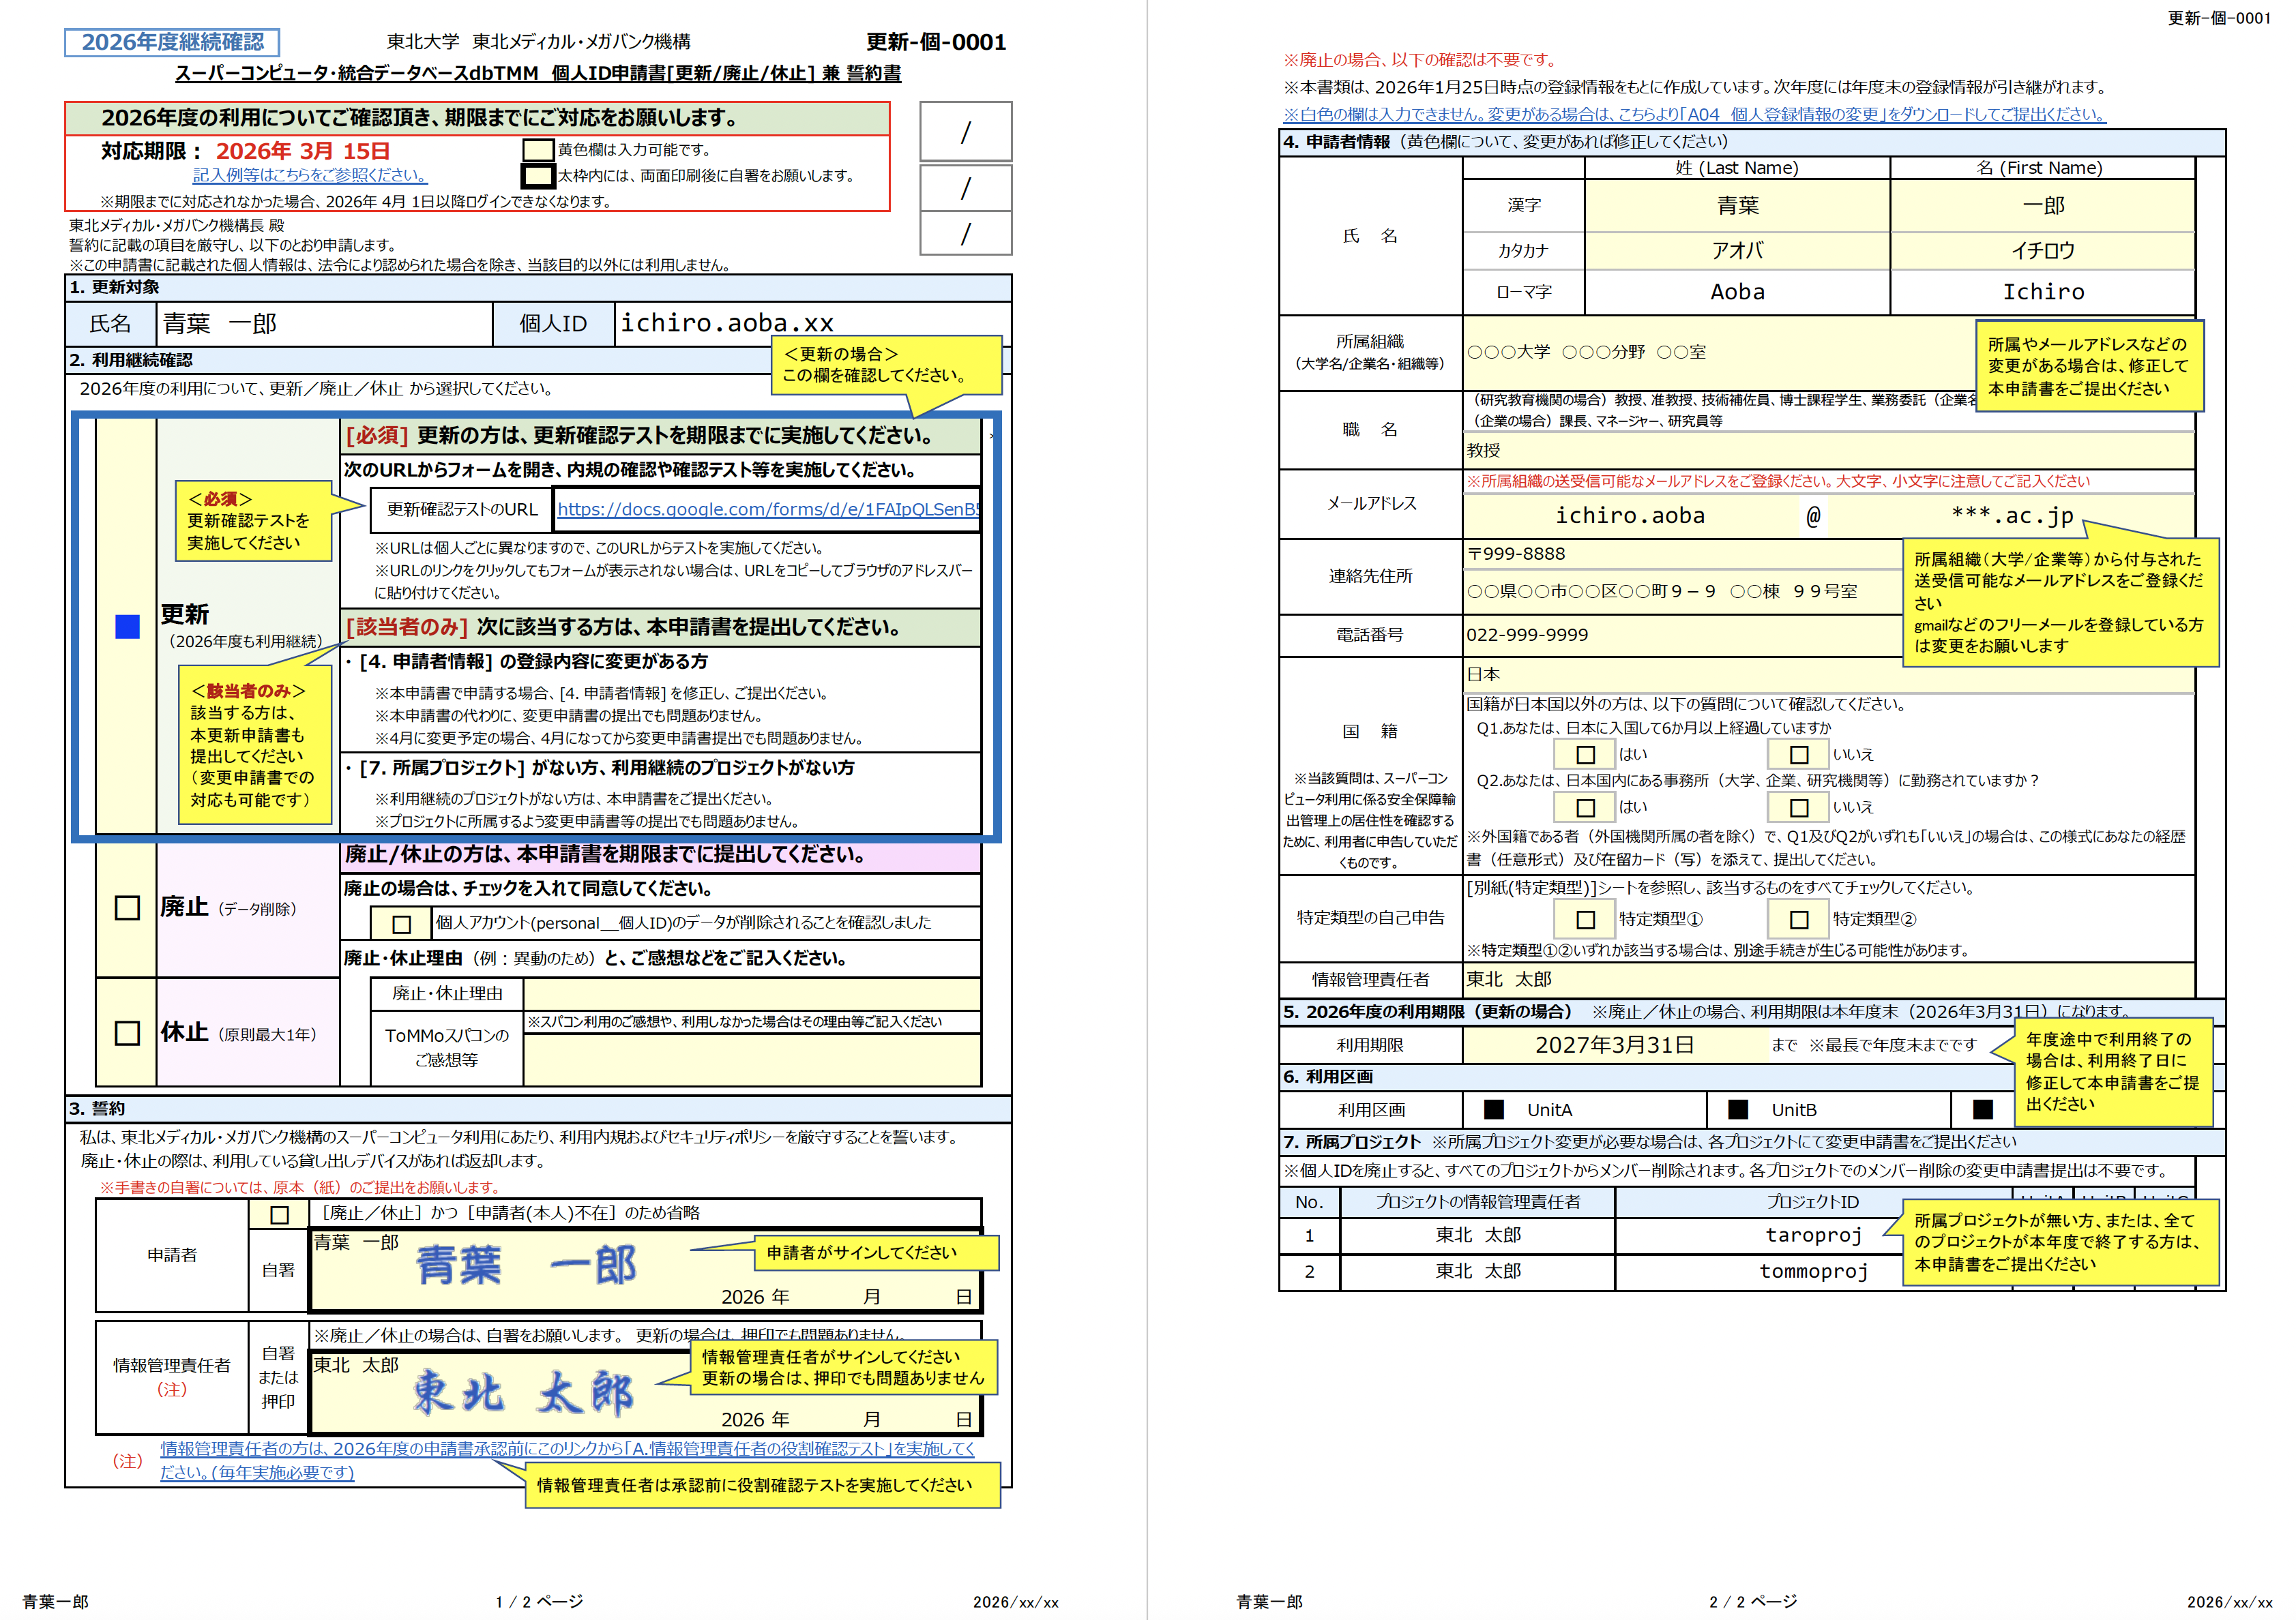
Task: Select はい for question Q1
Action: [1585, 755]
